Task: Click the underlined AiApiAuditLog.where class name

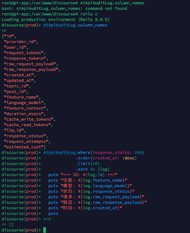Action: click(x=60, y=152)
